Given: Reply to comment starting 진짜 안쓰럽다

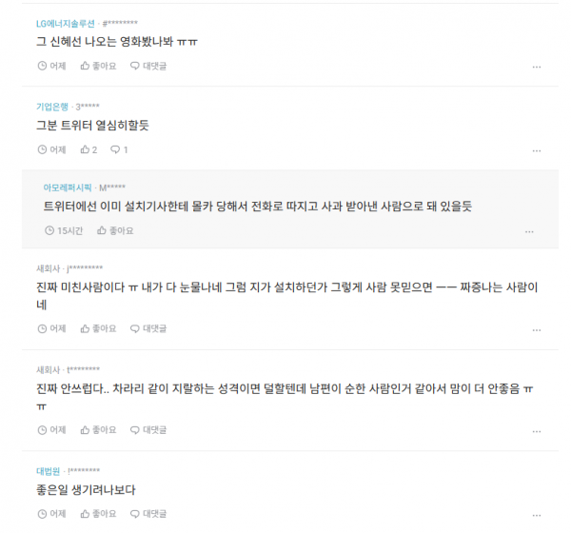Looking at the screenshot, I should pyautogui.click(x=148, y=430).
